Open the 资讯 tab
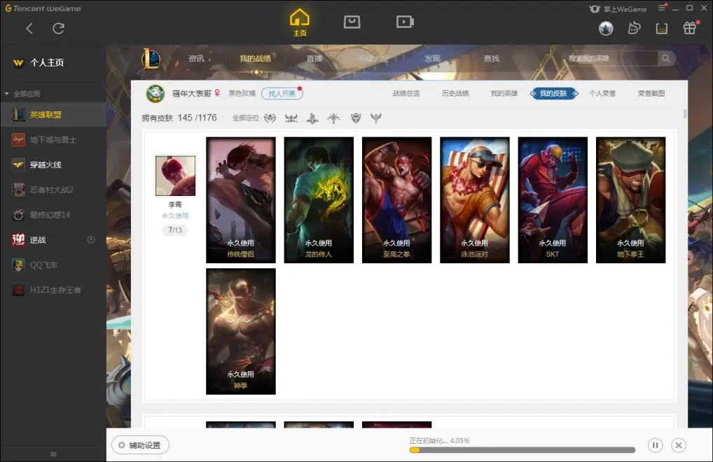The width and height of the screenshot is (713, 462). pyautogui.click(x=196, y=59)
